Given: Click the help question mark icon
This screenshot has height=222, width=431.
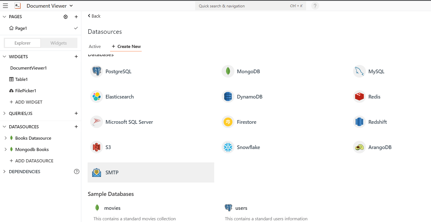Looking at the screenshot, I should click(x=315, y=6).
